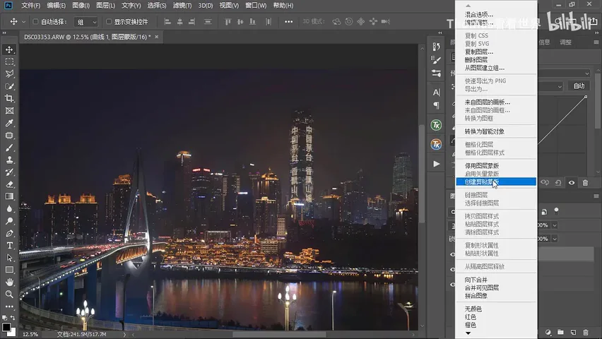Open the green TK panel icon
The height and width of the screenshot is (339, 602).
click(436, 125)
